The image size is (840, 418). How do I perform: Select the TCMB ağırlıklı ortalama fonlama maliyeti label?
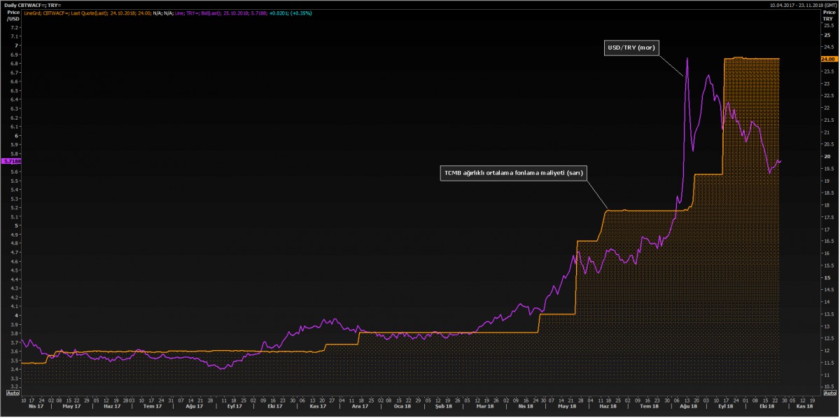[x=514, y=172]
